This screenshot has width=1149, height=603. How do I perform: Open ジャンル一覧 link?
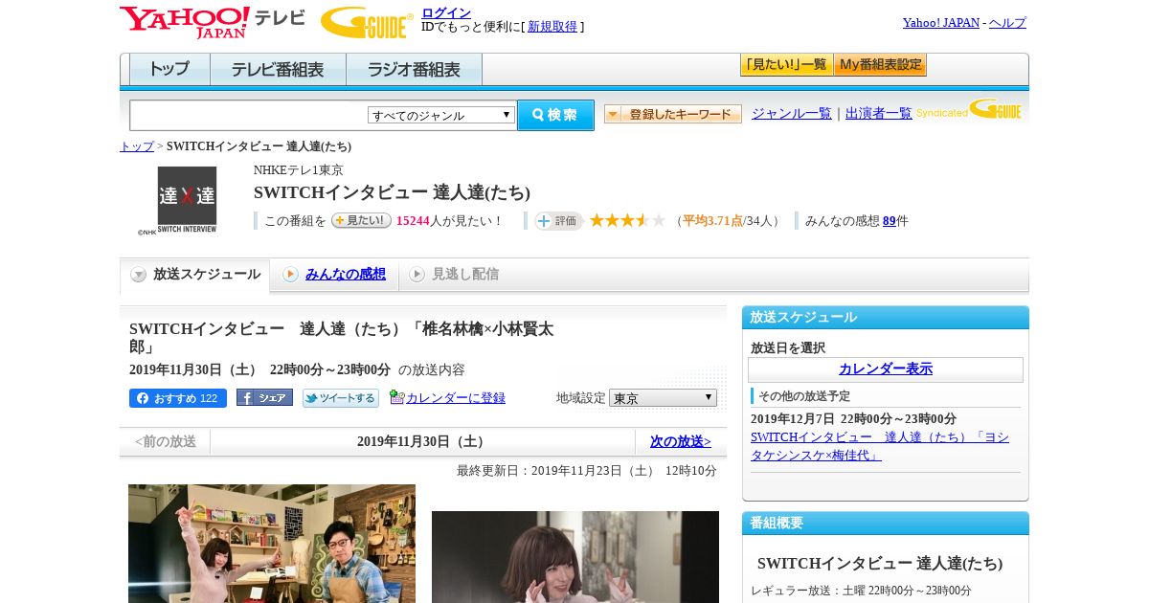pyautogui.click(x=792, y=113)
